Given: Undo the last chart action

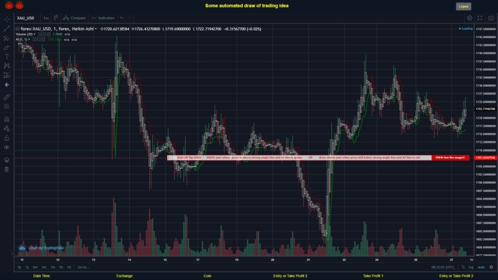Looking at the screenshot, I should tap(122, 18).
